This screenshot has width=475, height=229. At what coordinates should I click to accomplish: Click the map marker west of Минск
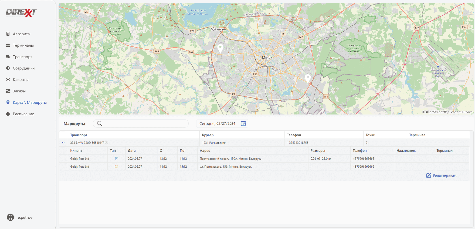click(x=220, y=49)
